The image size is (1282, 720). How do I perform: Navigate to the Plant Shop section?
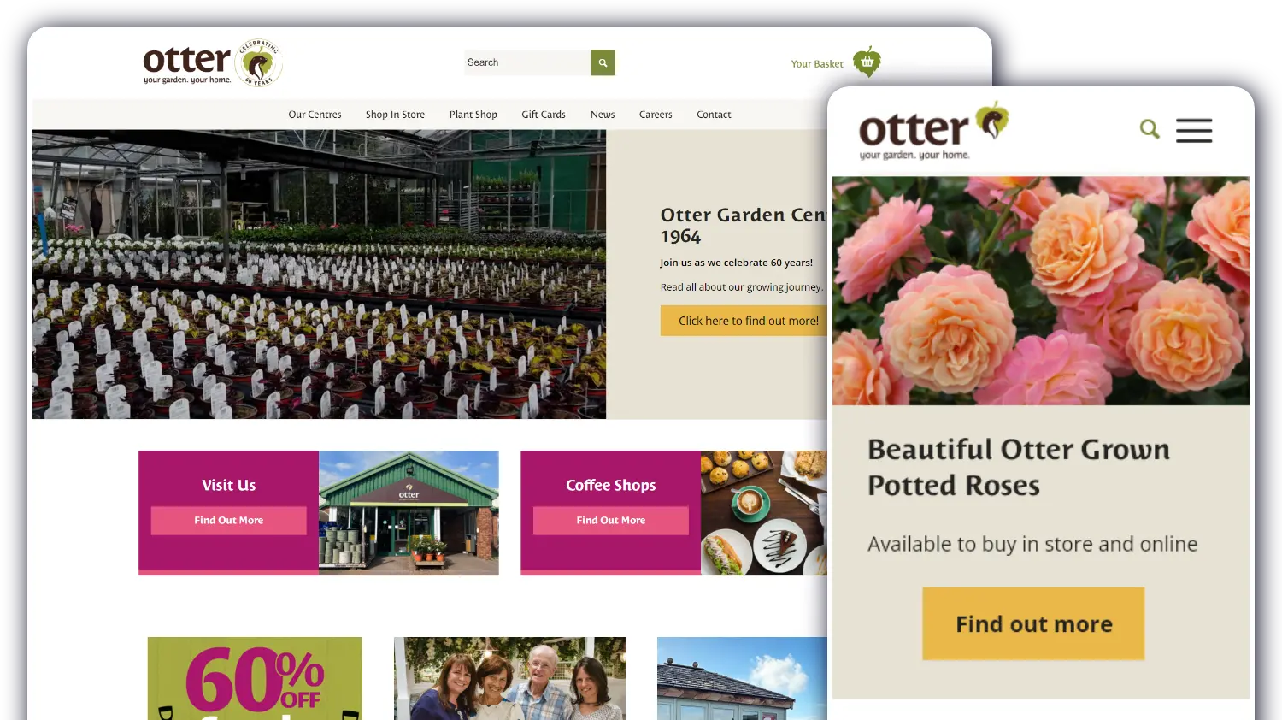pos(473,114)
